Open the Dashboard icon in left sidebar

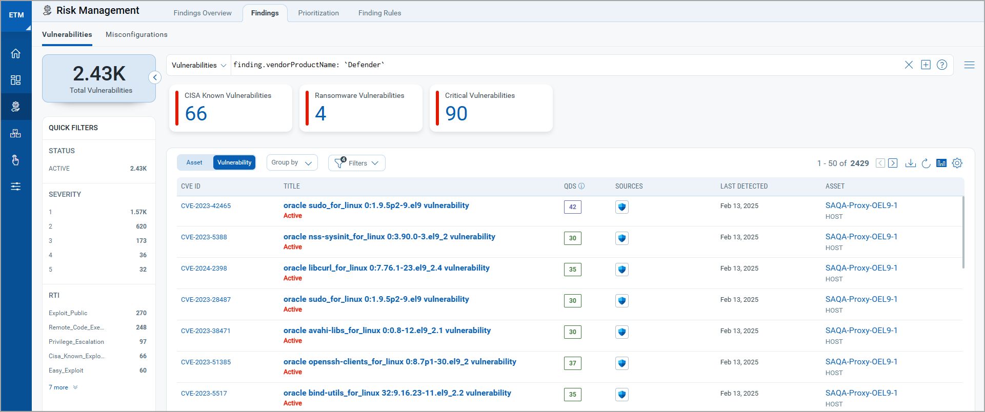16,80
